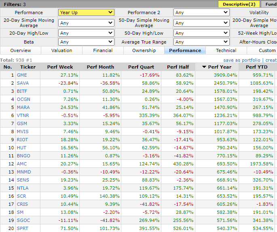Open the 20-Day Simple Moving Average dropdown
277x232 pixels.
pyautogui.click(x=86, y=23)
